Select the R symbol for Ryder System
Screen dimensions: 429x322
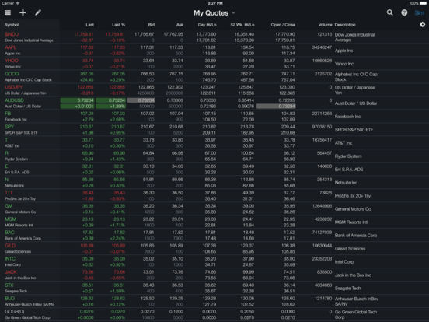coord(6,153)
